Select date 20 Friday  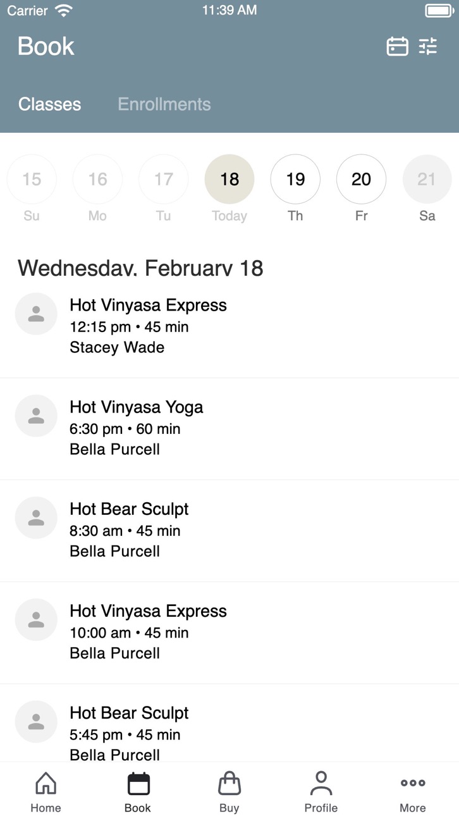pyautogui.click(x=361, y=180)
